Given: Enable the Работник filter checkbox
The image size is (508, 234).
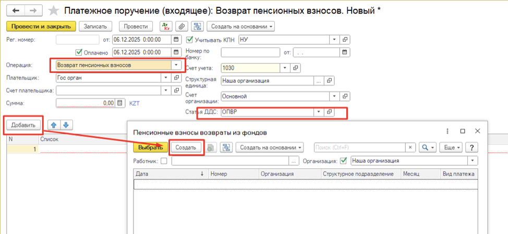Looking at the screenshot, I should [x=164, y=161].
